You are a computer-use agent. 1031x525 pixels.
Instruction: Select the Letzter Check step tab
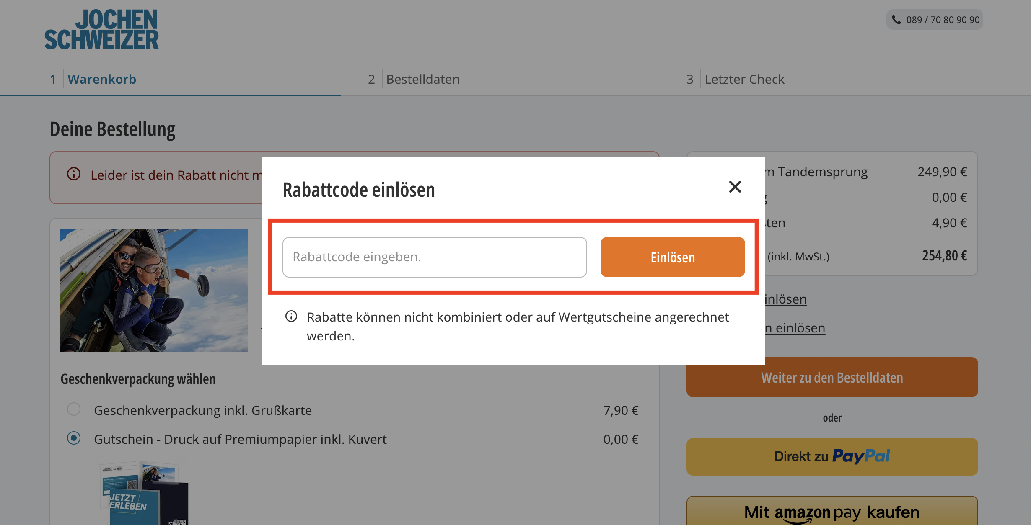pos(736,79)
